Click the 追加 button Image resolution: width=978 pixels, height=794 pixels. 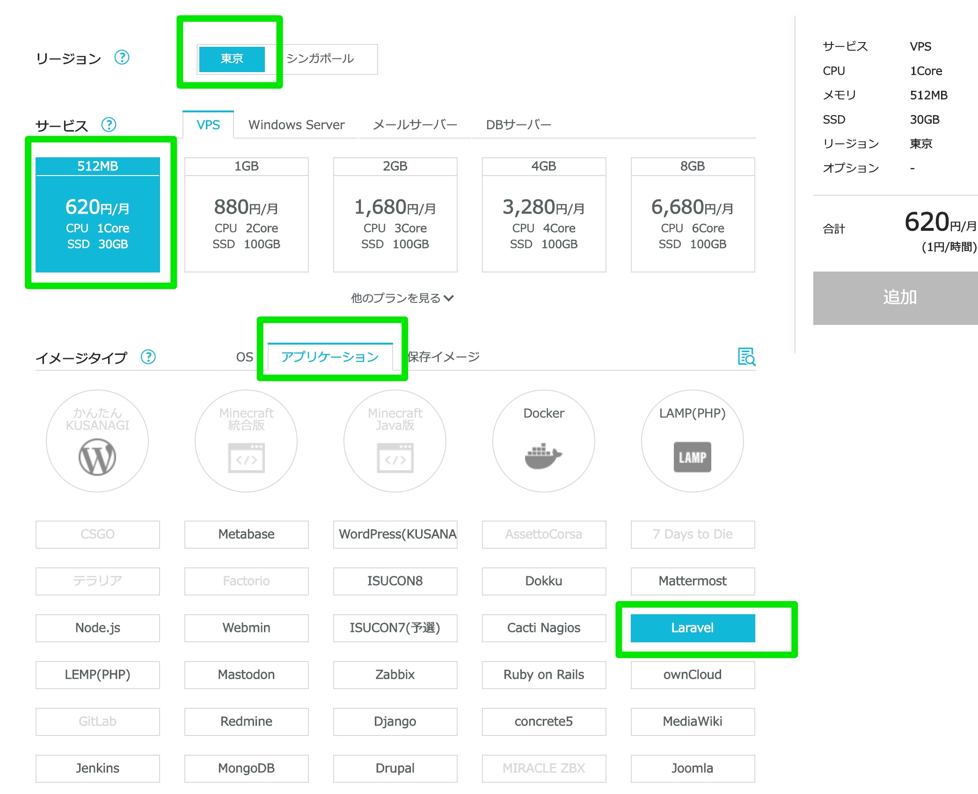[x=898, y=298]
